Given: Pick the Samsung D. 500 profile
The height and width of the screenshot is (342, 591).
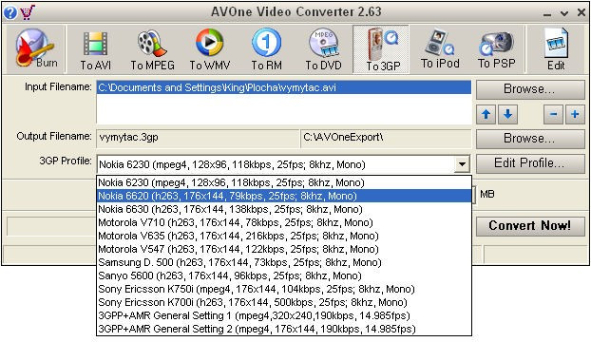Looking at the screenshot, I should pos(284,262).
